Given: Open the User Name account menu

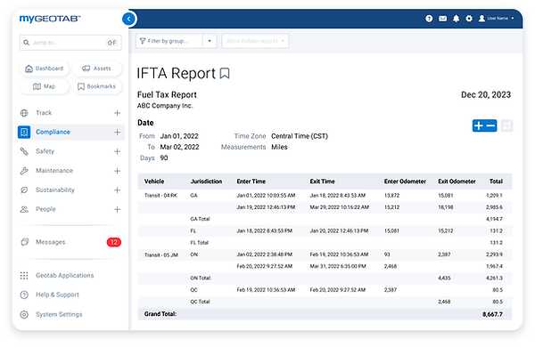Looking at the screenshot, I should tap(496, 19).
